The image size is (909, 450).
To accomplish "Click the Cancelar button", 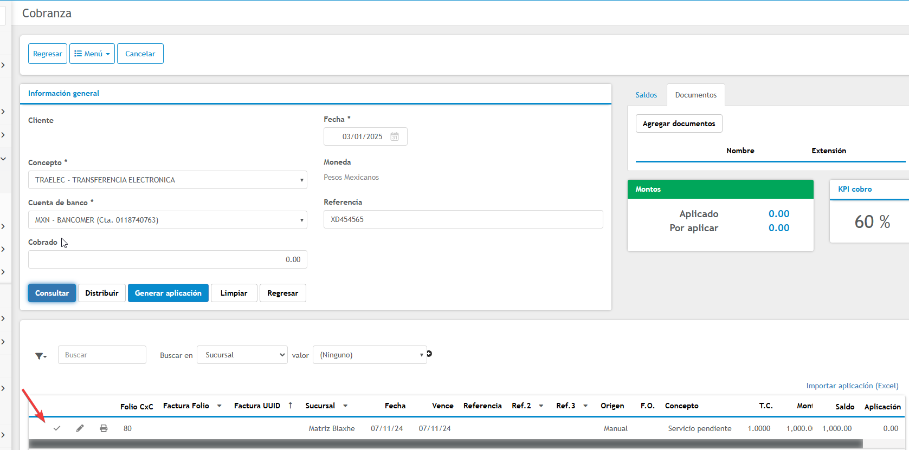I will click(x=140, y=54).
